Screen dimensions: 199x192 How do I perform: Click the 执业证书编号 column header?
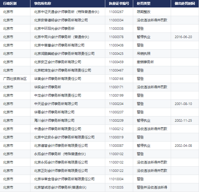[x=119, y=4]
